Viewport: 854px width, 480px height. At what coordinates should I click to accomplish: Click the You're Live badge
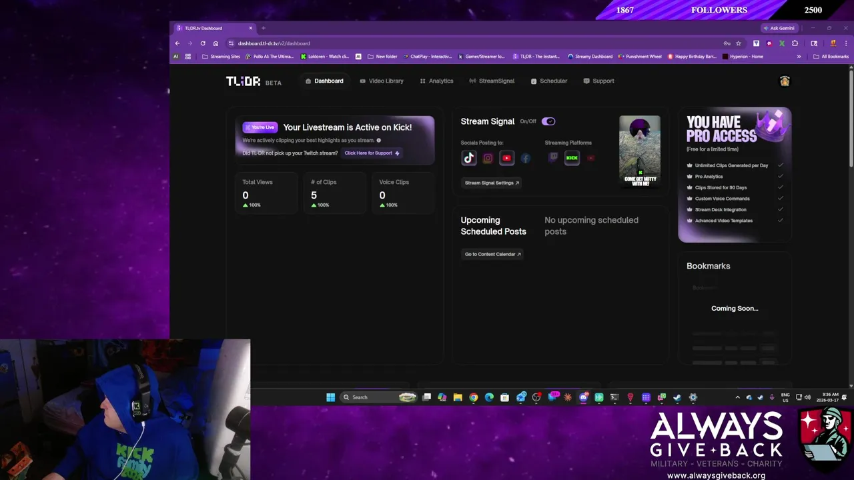point(260,127)
